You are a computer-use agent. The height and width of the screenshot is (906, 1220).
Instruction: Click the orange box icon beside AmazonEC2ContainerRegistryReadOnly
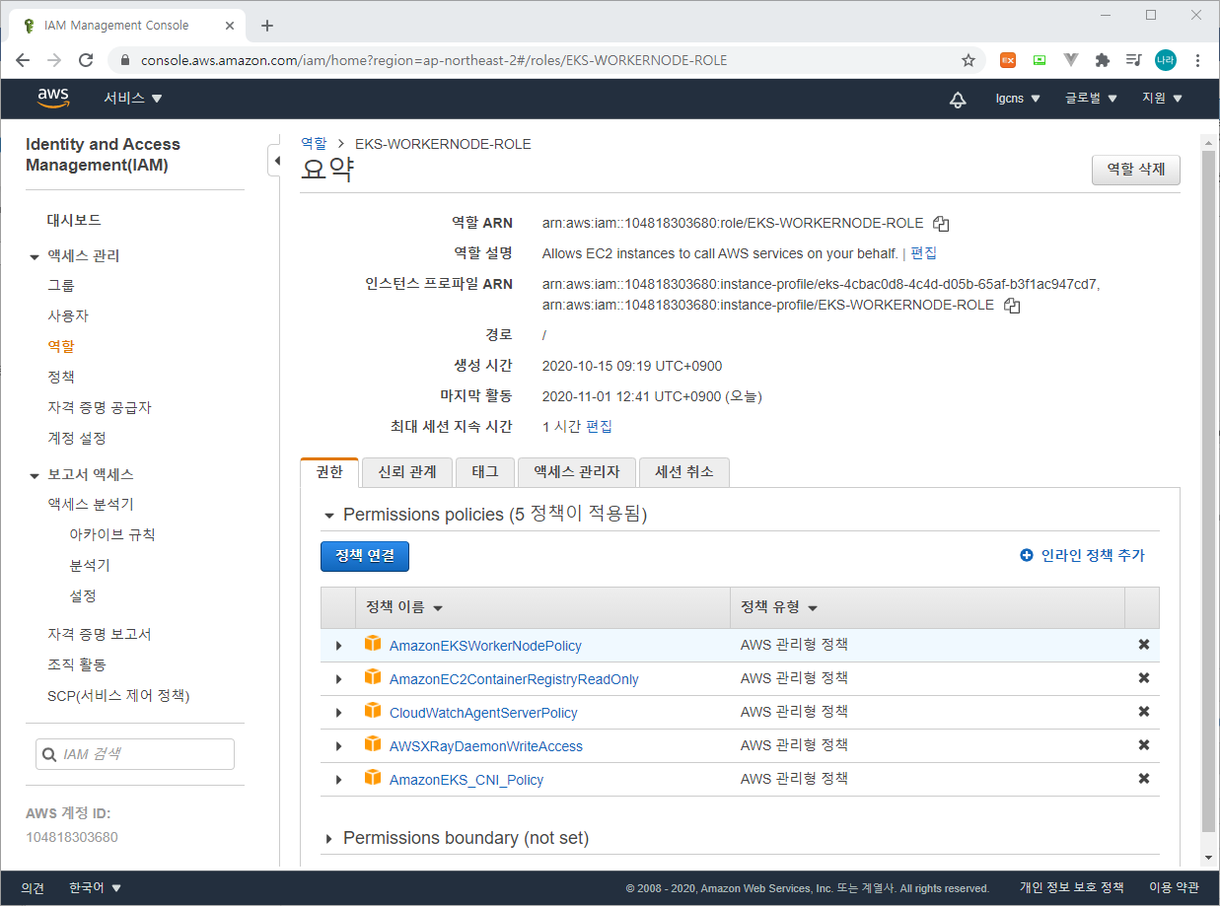(x=372, y=677)
